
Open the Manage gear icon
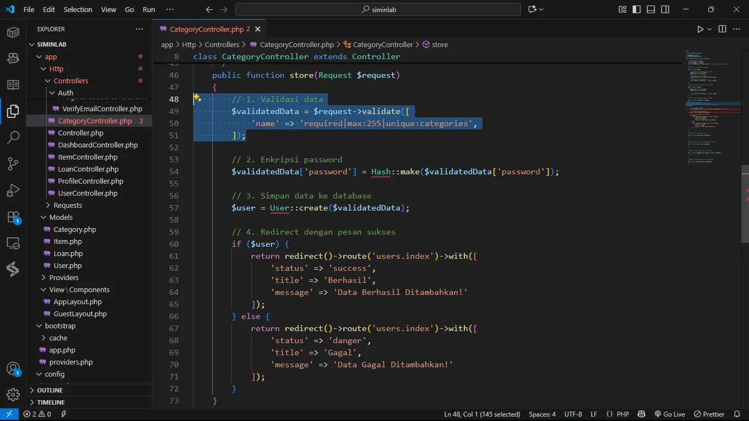pyautogui.click(x=13, y=394)
